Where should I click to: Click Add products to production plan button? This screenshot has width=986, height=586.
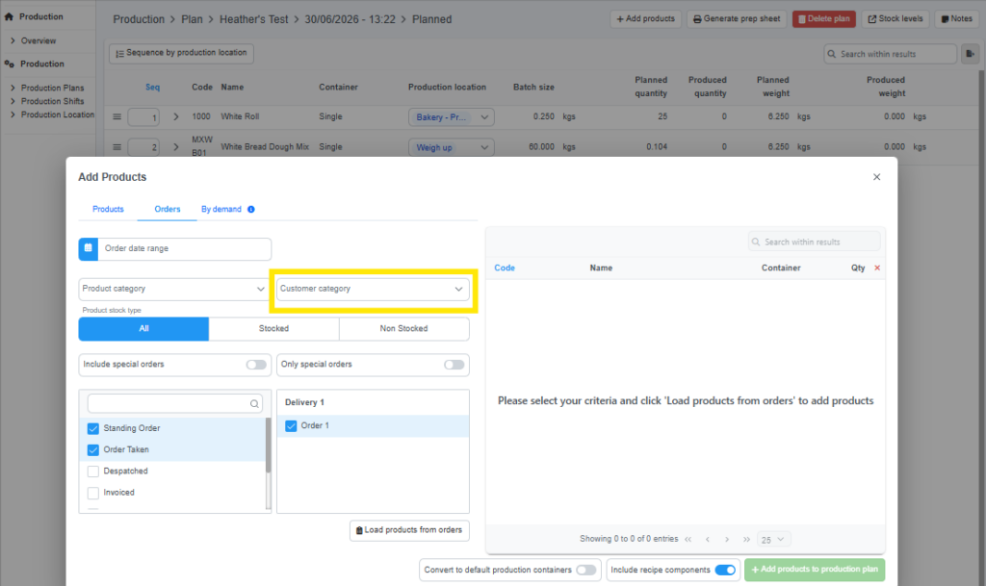pos(815,570)
